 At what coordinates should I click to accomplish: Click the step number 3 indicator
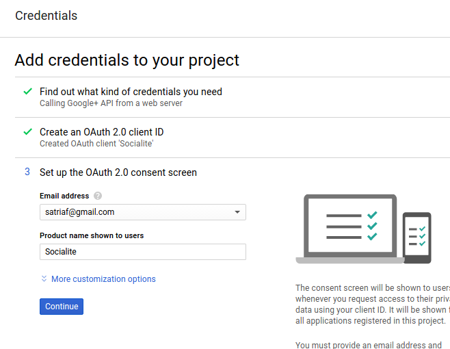(x=27, y=172)
